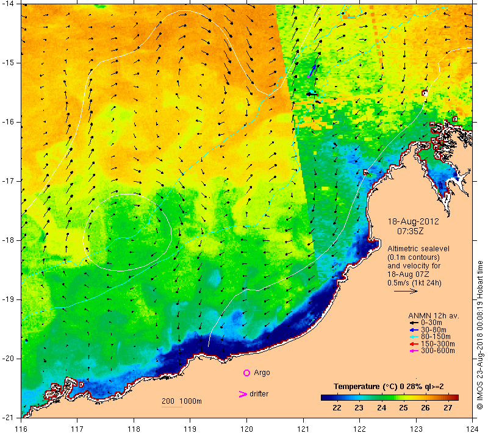This screenshot has width=488, height=433.
Task: Click the magenta drifter arrowhead symbol
Action: 243,394
